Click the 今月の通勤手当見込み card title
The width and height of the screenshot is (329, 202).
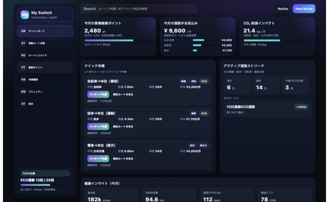point(180,23)
